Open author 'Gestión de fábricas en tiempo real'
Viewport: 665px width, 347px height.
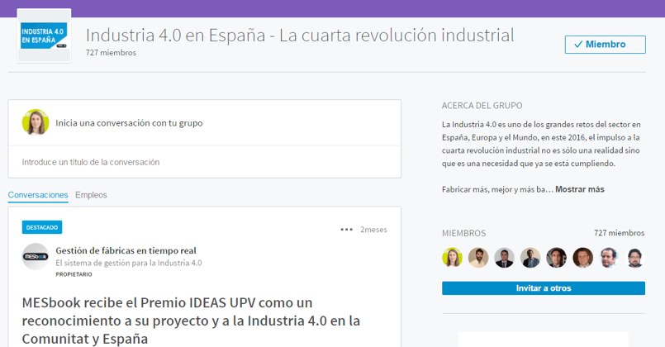click(x=126, y=250)
